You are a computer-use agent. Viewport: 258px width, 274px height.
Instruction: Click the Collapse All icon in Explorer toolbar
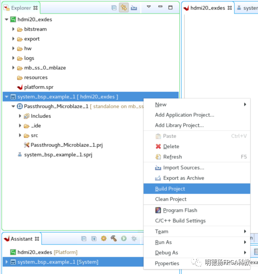pos(114,7)
